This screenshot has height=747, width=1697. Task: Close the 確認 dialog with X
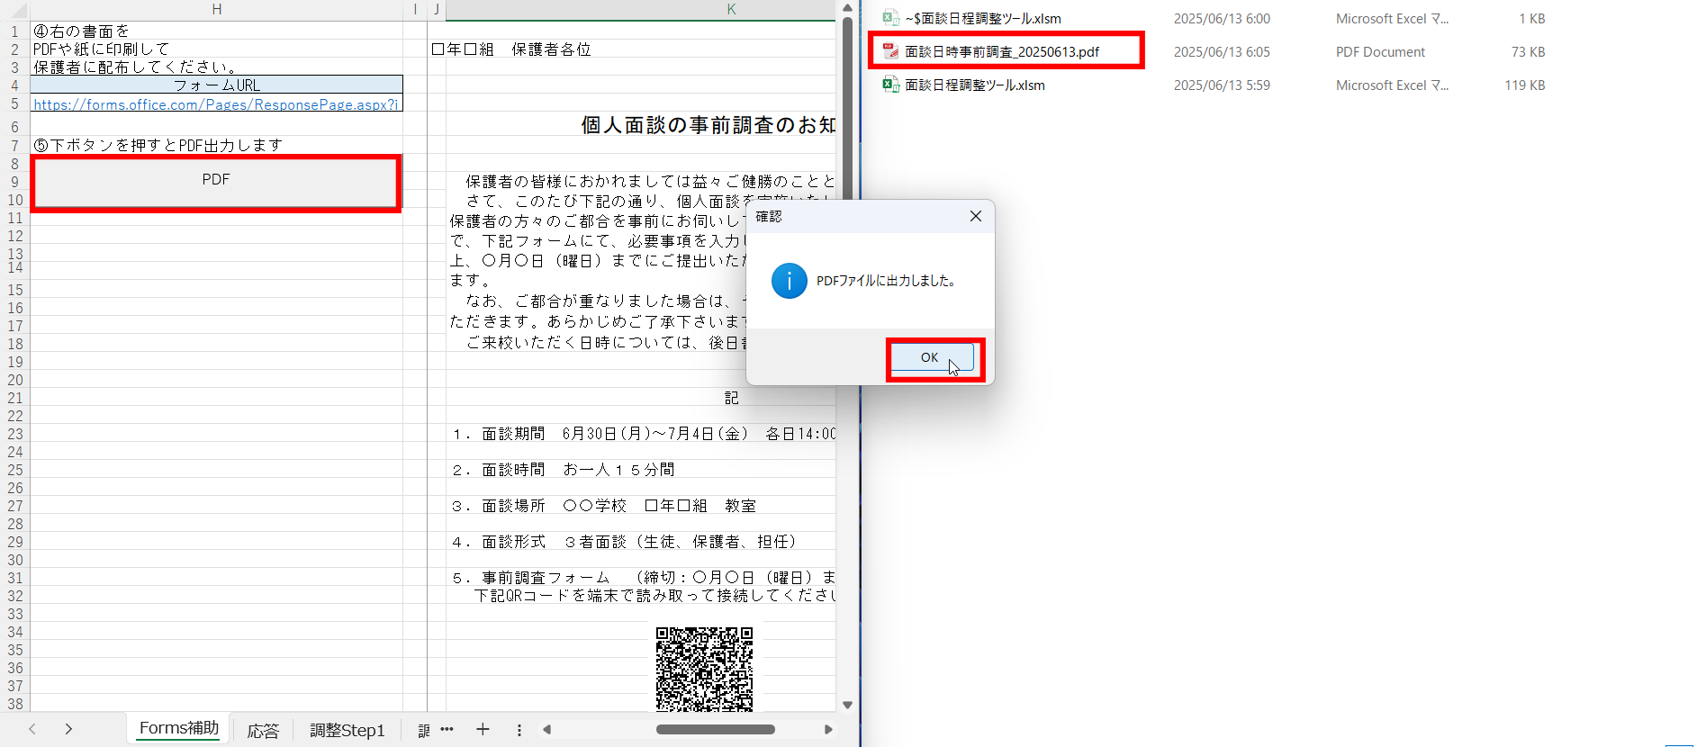coord(975,217)
